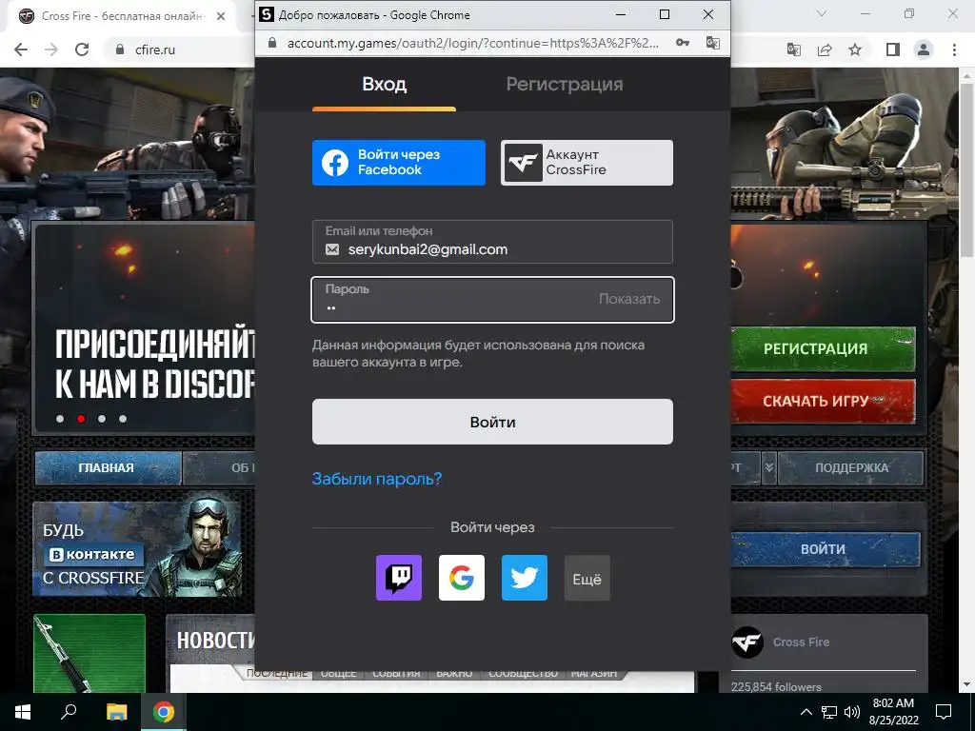The image size is (975, 731).
Task: Switch to the Регистрация tab
Action: pos(565,85)
